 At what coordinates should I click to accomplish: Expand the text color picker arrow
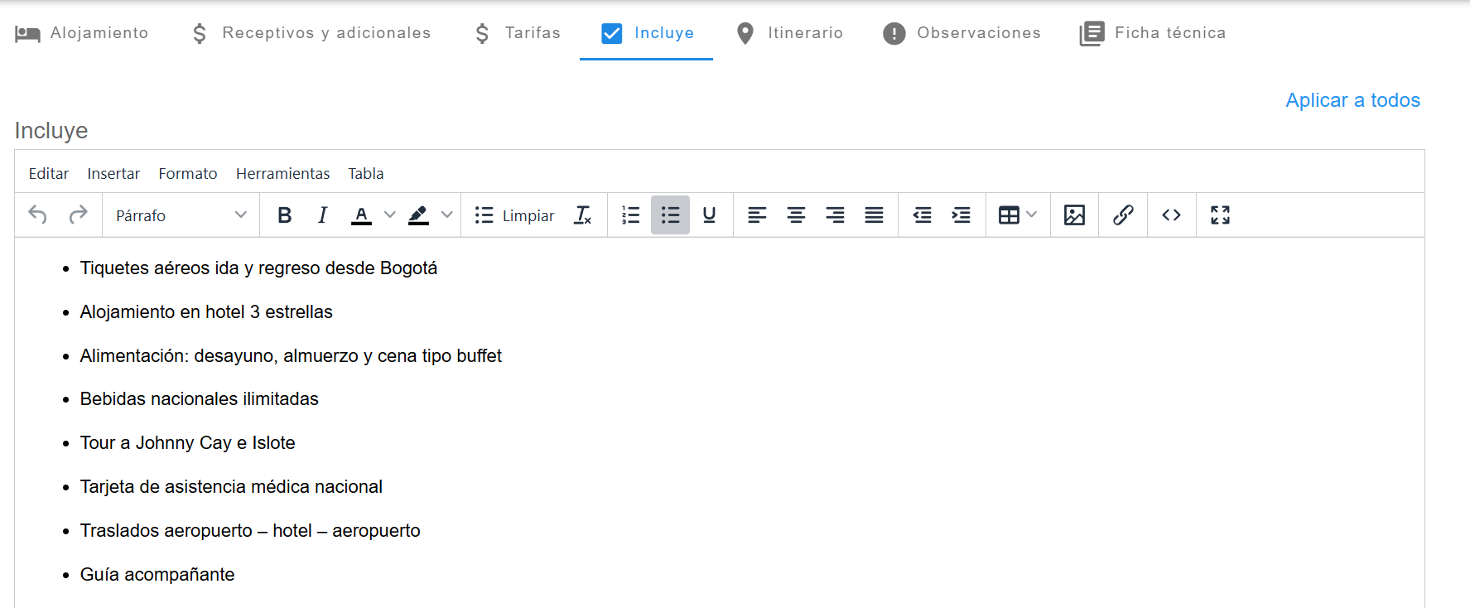[390, 215]
